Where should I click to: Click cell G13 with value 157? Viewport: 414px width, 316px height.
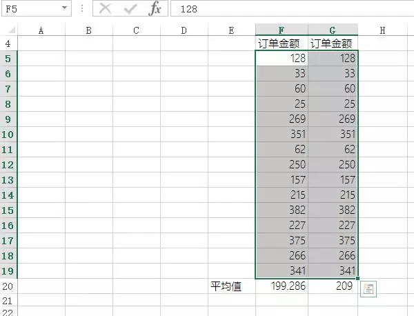click(x=333, y=180)
